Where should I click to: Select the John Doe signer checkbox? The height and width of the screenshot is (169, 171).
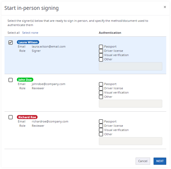11,80
